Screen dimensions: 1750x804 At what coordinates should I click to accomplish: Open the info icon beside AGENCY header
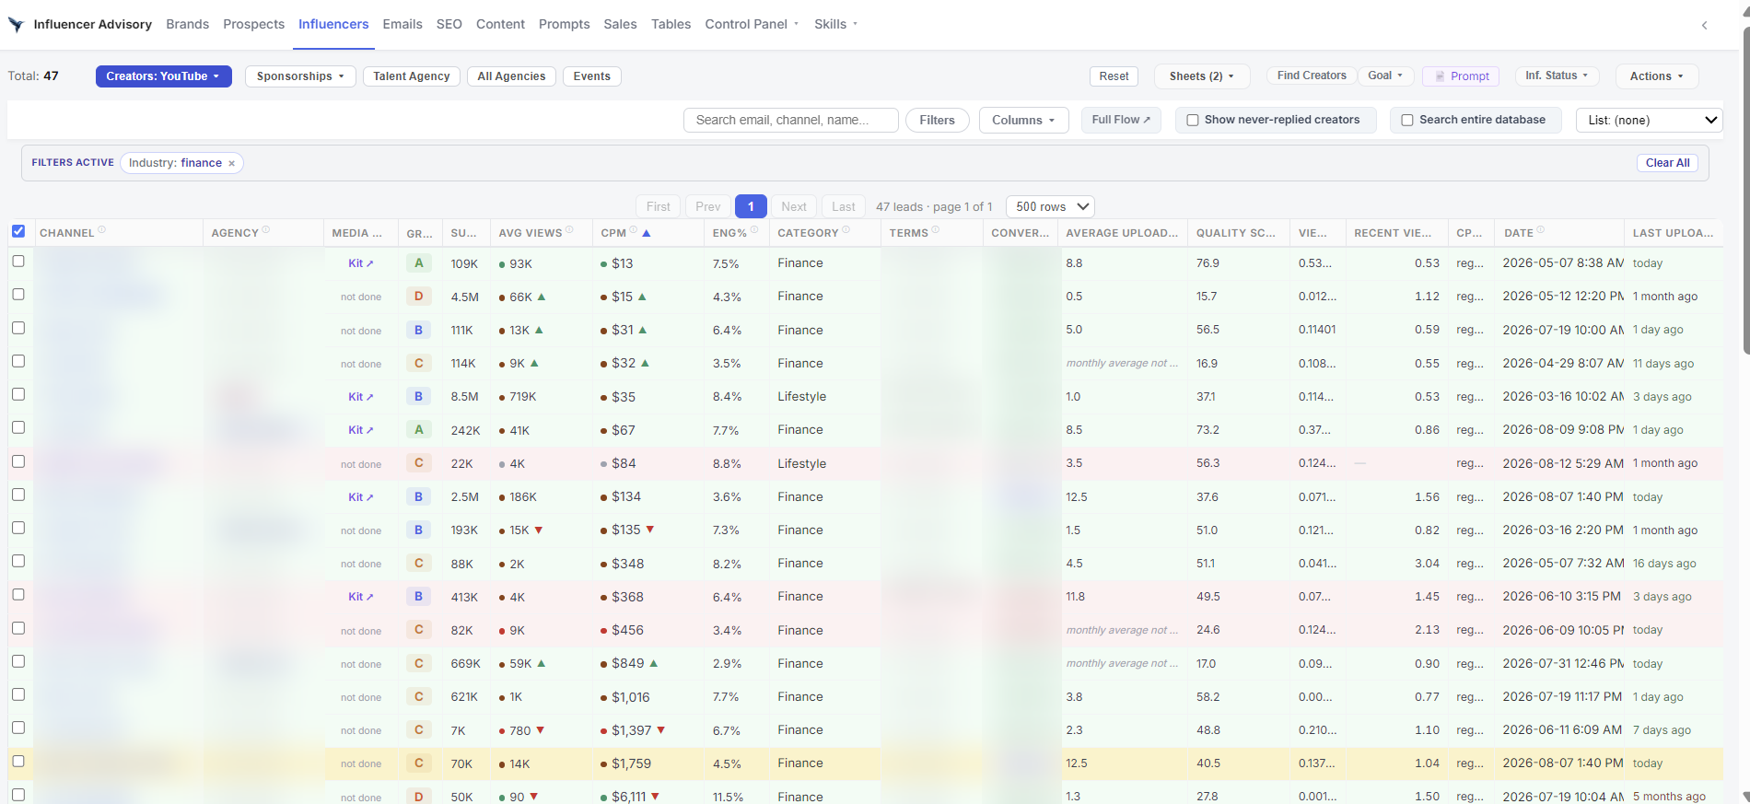[x=266, y=230]
